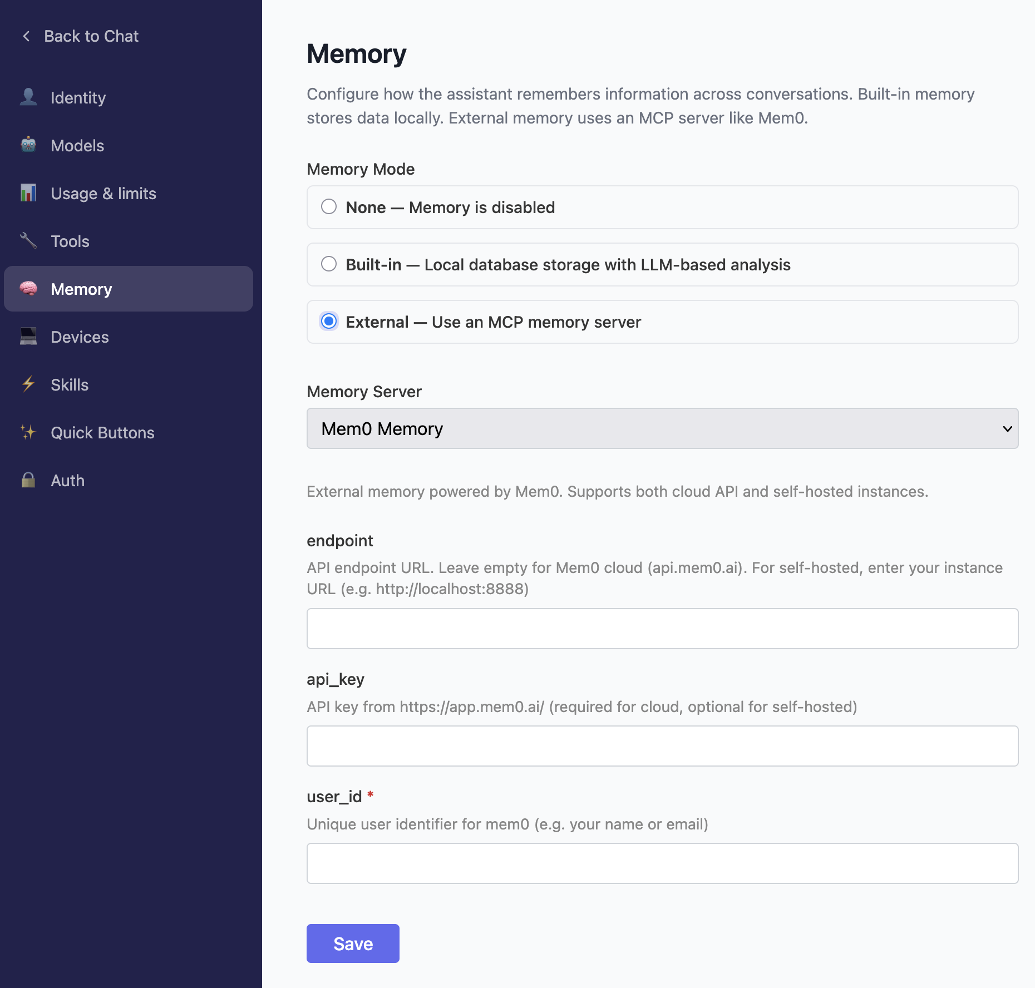The height and width of the screenshot is (988, 1035).
Task: Click the Models robot icon
Action: pyautogui.click(x=28, y=145)
